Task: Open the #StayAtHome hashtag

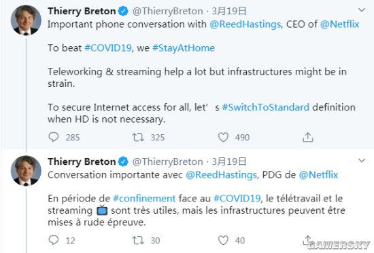Action: point(184,48)
